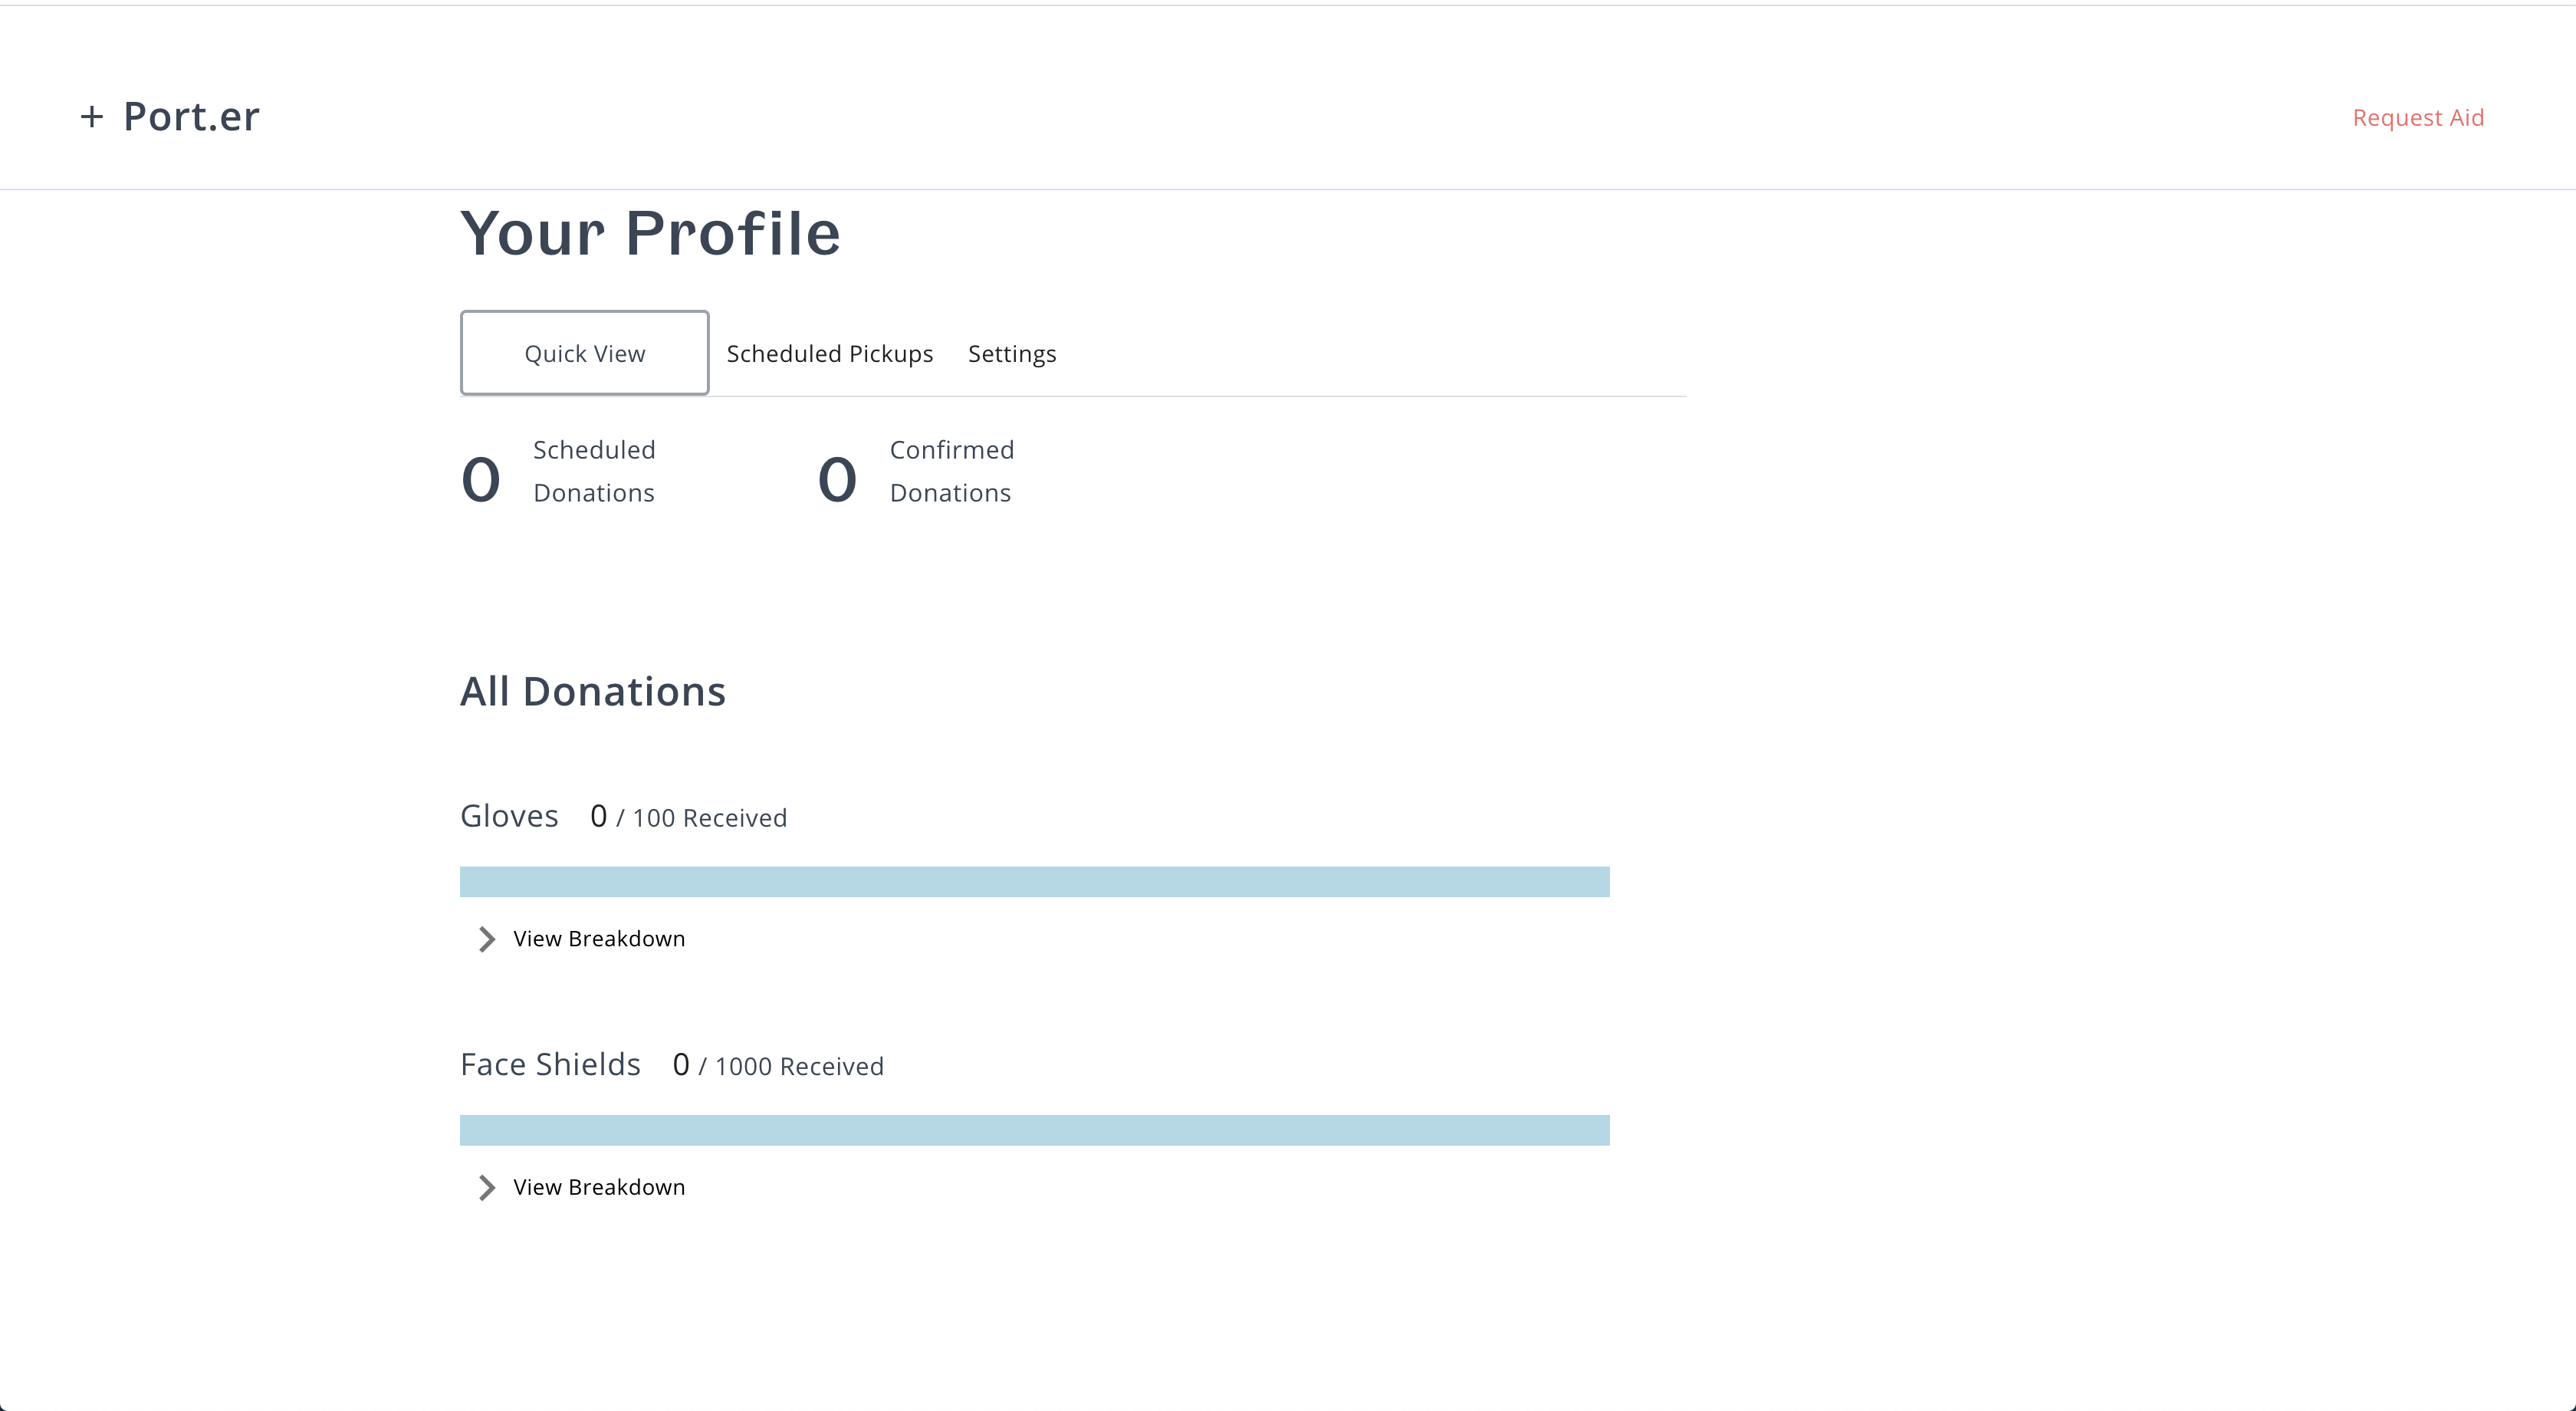Image resolution: width=2576 pixels, height=1411 pixels.
Task: Click the Confirmed Donations label
Action: [x=951, y=471]
